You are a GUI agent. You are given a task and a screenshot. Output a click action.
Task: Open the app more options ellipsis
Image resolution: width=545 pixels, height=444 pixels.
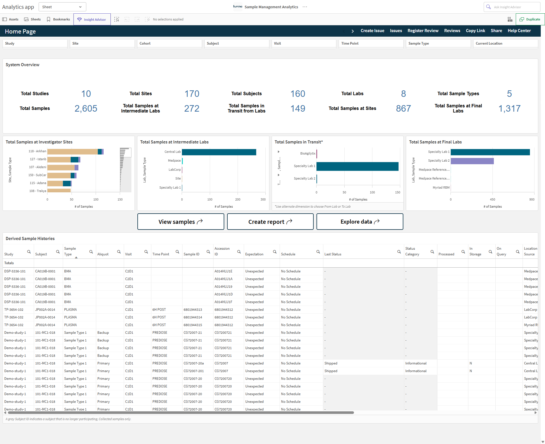point(305,7)
